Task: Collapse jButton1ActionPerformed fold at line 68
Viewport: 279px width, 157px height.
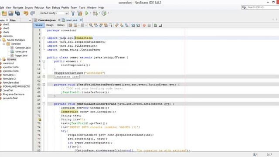Action: (x=44, y=104)
